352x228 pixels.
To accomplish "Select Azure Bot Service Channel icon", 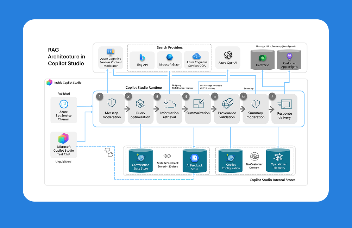I will point(64,104).
